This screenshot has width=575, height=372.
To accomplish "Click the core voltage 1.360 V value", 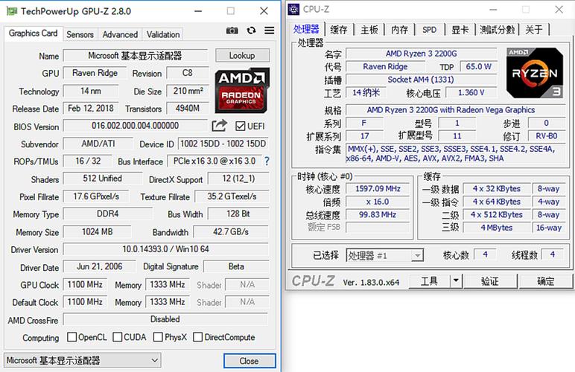I will (471, 93).
